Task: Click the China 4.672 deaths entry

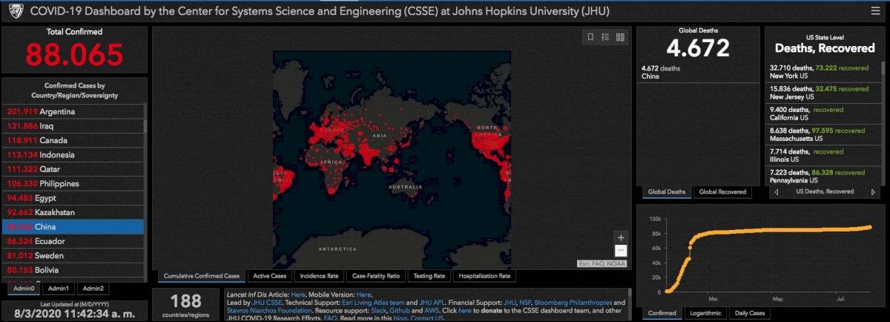Action: point(697,72)
